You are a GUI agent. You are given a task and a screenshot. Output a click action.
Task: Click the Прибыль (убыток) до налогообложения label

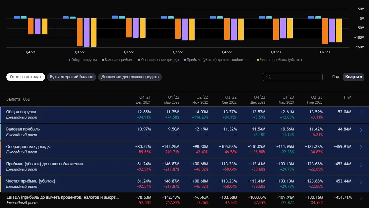tap(44, 164)
